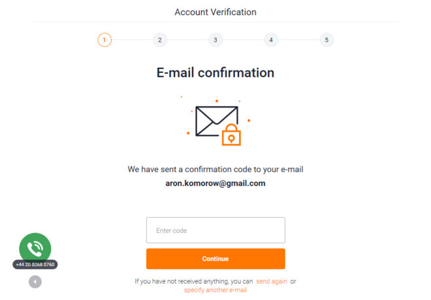The image size is (431, 300).
Task: Click the send again link
Action: (271, 281)
